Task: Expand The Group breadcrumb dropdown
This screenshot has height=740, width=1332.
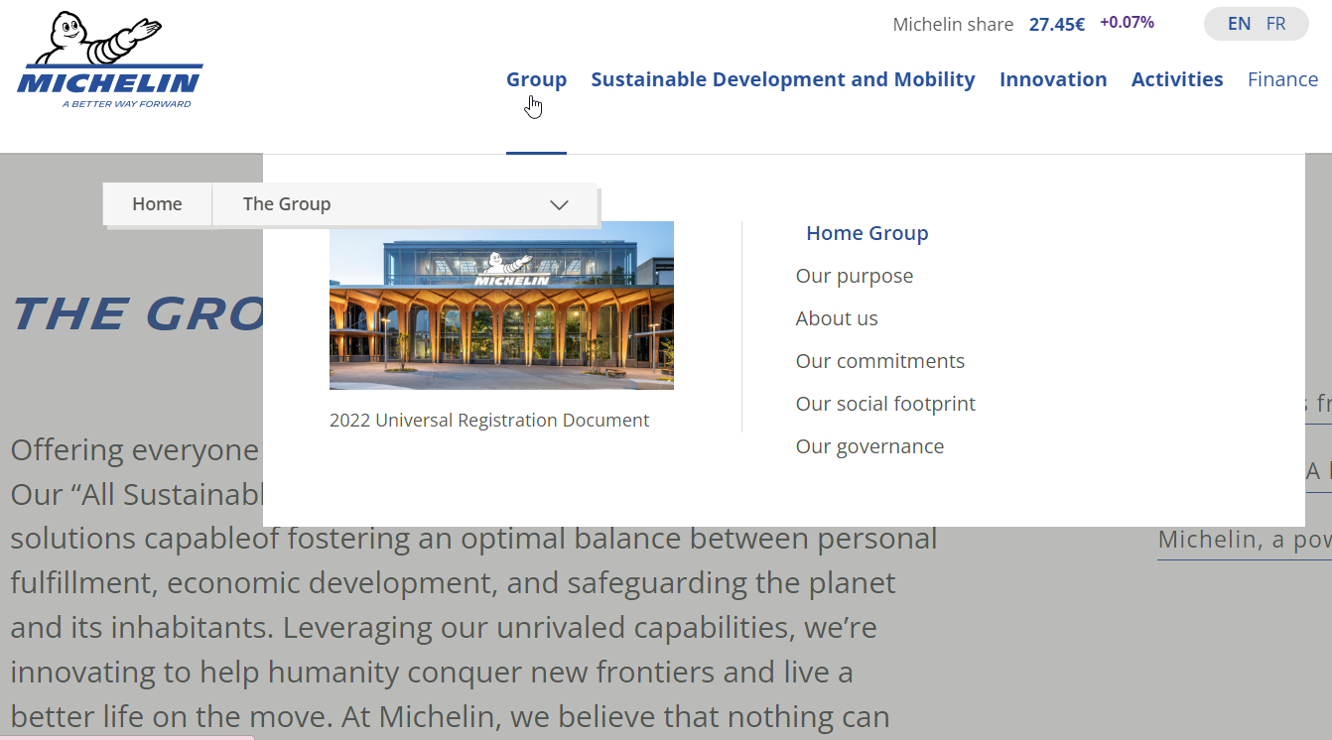Action: click(405, 204)
